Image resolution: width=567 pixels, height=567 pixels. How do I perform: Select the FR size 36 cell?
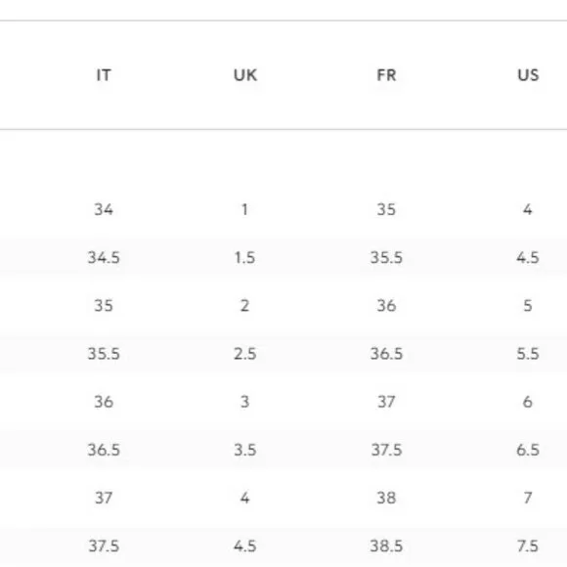pyautogui.click(x=386, y=306)
